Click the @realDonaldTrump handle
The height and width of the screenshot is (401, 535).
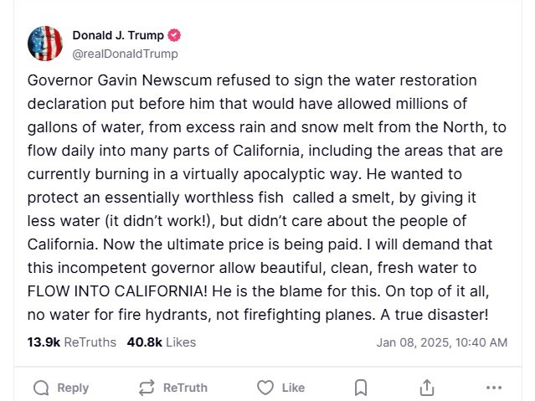(125, 54)
